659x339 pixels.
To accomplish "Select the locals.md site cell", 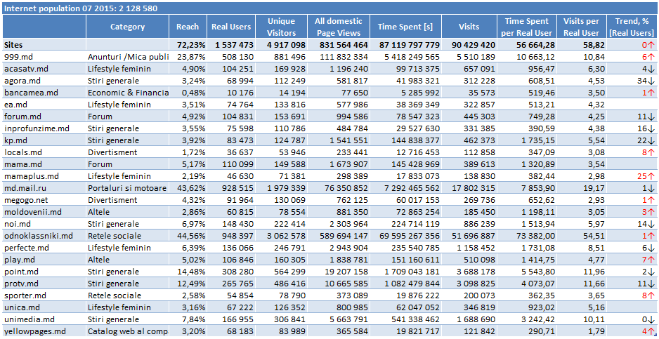I will (44, 152).
